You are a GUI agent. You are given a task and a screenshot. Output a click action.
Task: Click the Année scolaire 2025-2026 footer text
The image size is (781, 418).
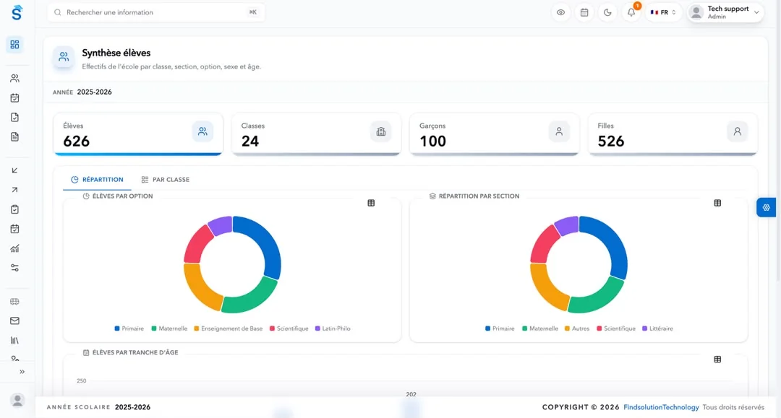pyautogui.click(x=98, y=407)
